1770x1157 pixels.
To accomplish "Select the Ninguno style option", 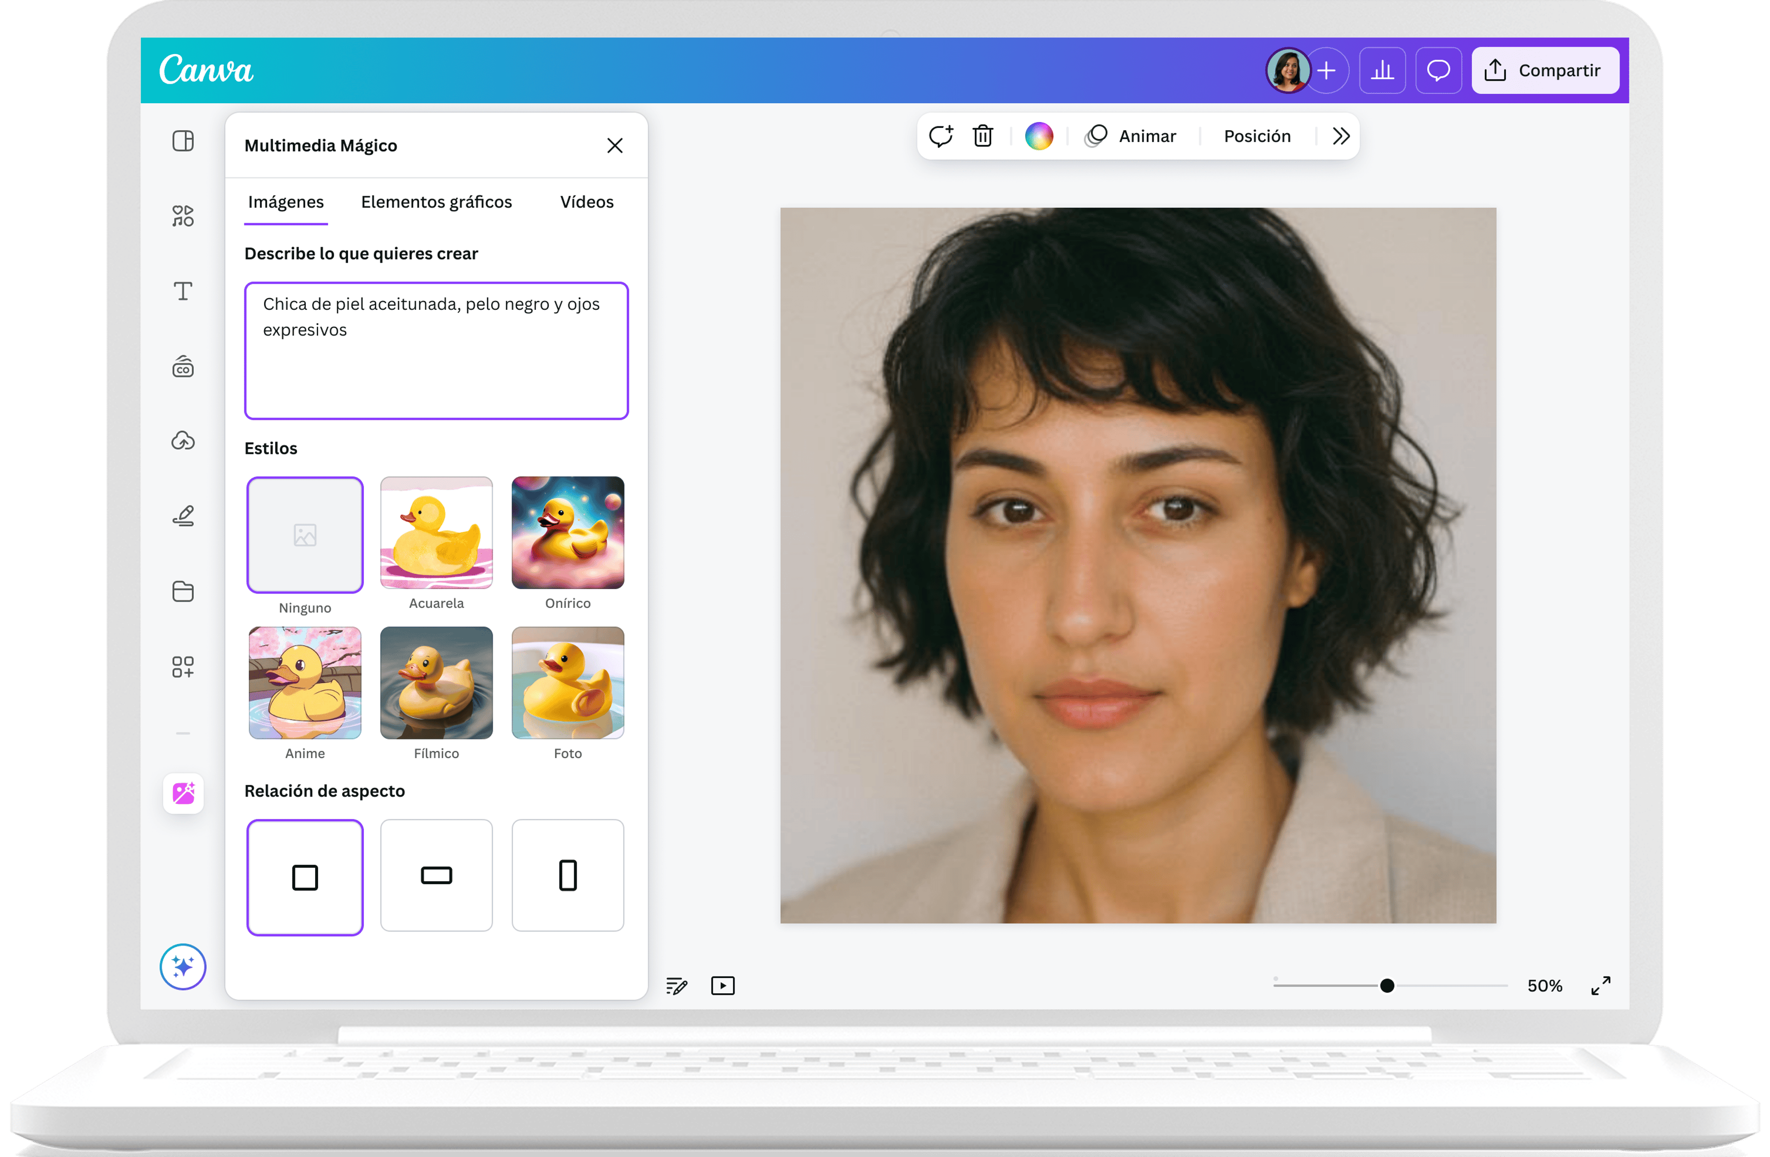I will 305,534.
